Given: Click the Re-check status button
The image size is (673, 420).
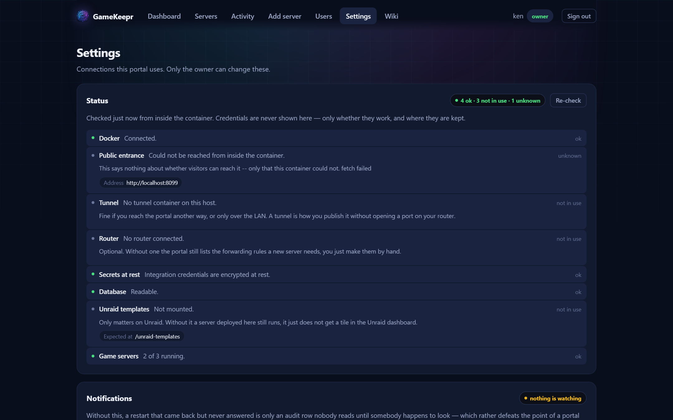Looking at the screenshot, I should 568,100.
